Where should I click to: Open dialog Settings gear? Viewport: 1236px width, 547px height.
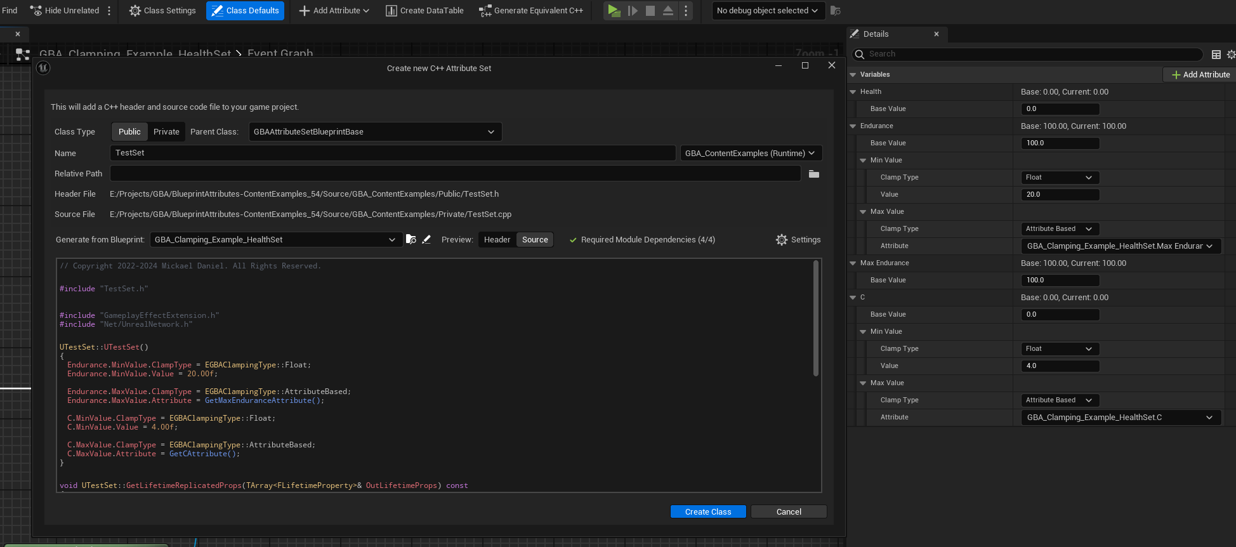point(798,239)
